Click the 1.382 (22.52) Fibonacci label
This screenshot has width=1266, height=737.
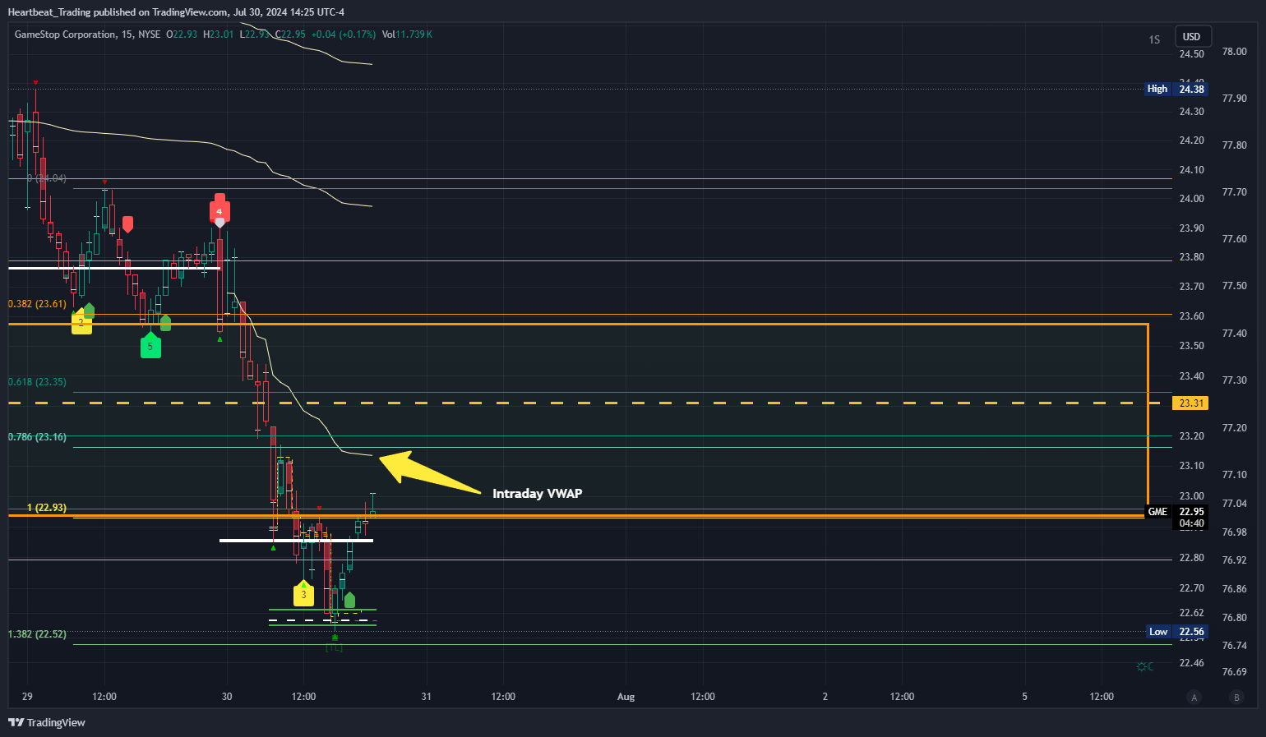(x=37, y=634)
